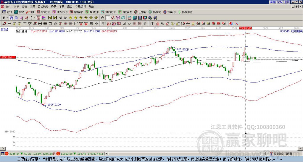Click the 沪 Shanghai index status icon
Screen dimensions: 303x162
coord(7,154)
